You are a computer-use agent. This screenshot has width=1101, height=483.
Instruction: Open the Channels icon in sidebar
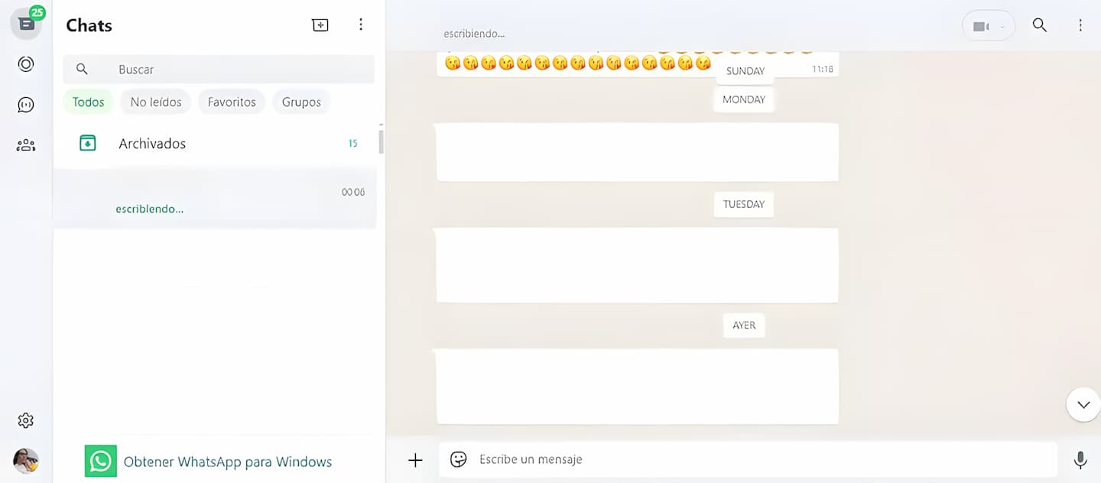tap(26, 105)
